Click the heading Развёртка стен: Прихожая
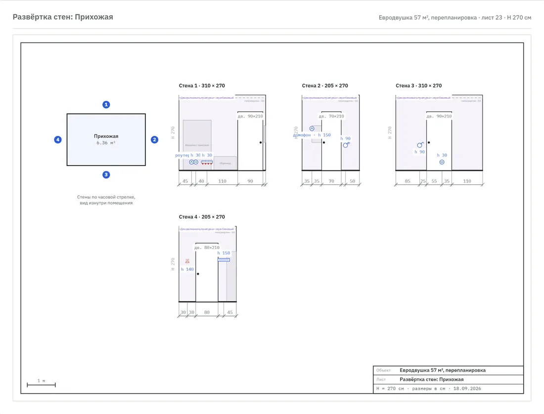The height and width of the screenshot is (414, 544). pos(63,17)
